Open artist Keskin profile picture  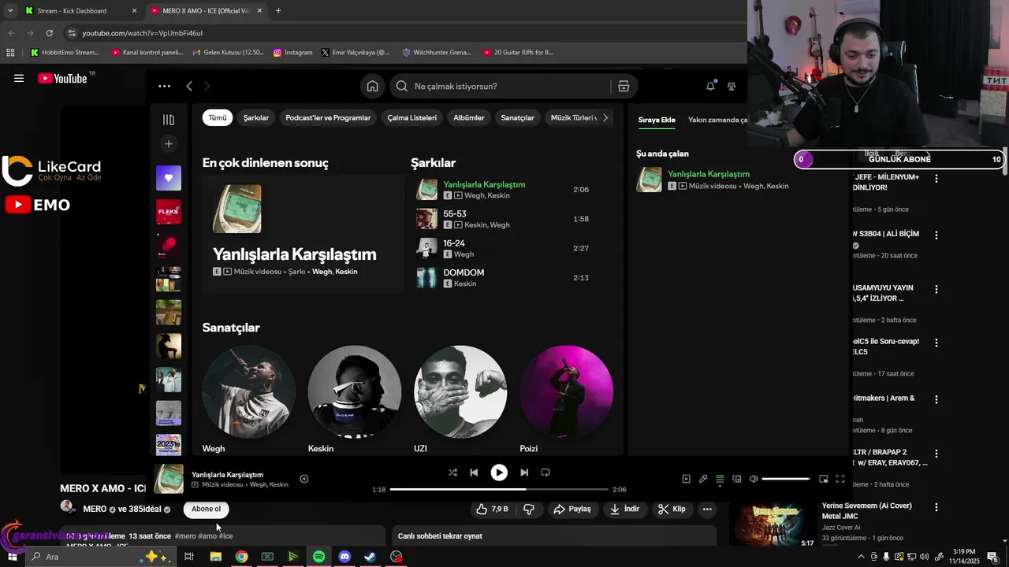coord(355,391)
